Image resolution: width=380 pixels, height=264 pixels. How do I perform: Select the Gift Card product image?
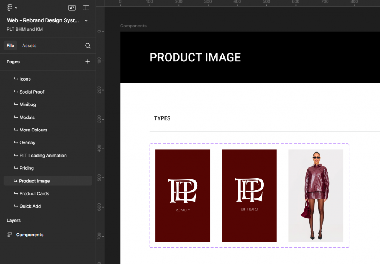[x=249, y=195]
